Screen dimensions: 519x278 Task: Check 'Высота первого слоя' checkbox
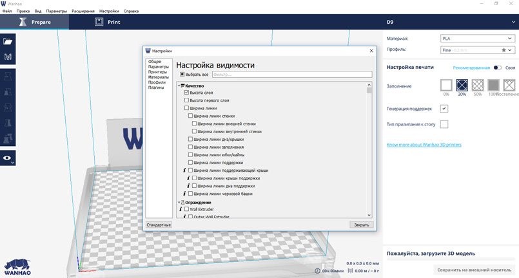(x=186, y=100)
